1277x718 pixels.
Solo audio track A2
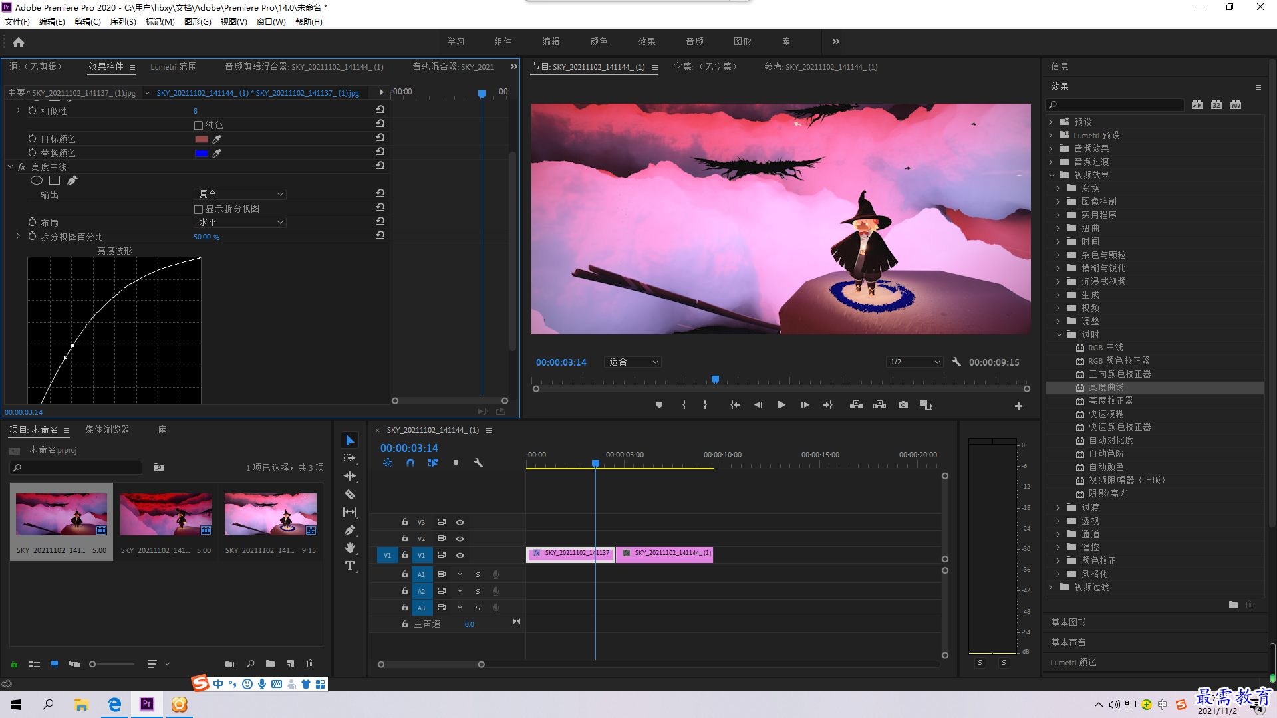click(x=478, y=591)
